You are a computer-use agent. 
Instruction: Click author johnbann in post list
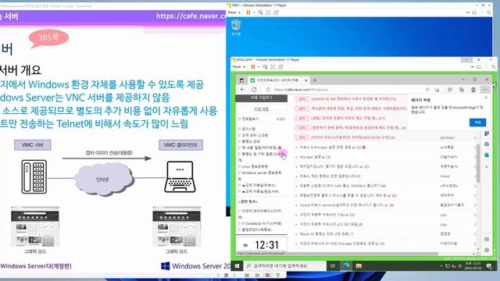[448, 137]
